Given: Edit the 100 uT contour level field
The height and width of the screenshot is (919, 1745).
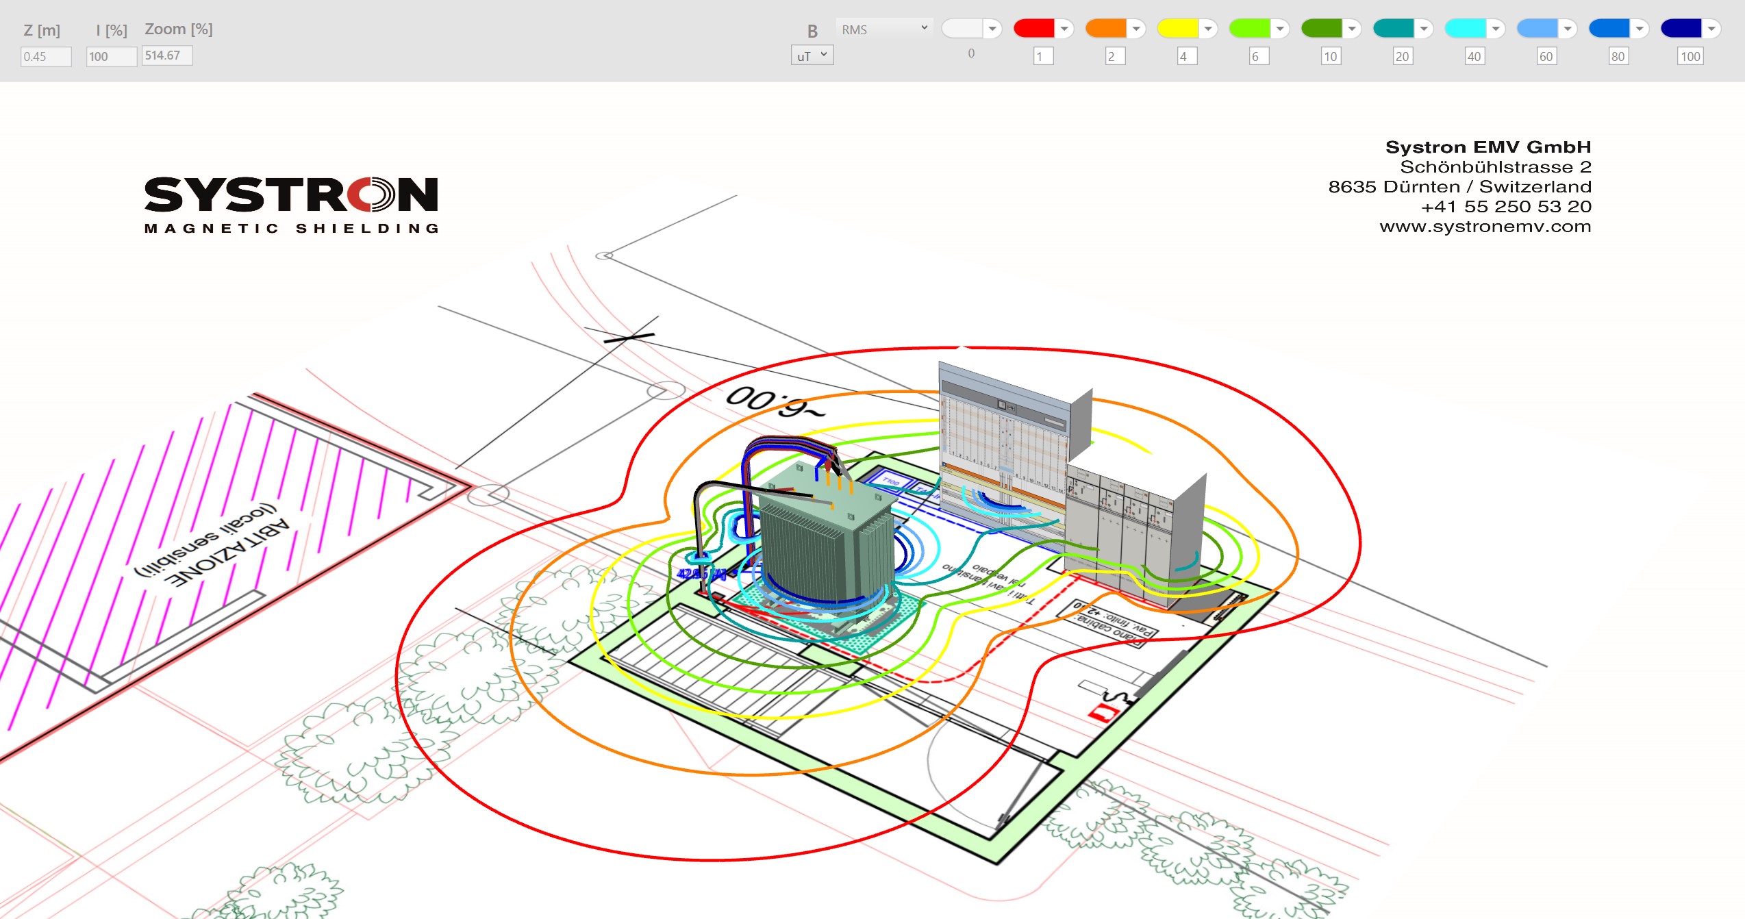Looking at the screenshot, I should [1690, 56].
